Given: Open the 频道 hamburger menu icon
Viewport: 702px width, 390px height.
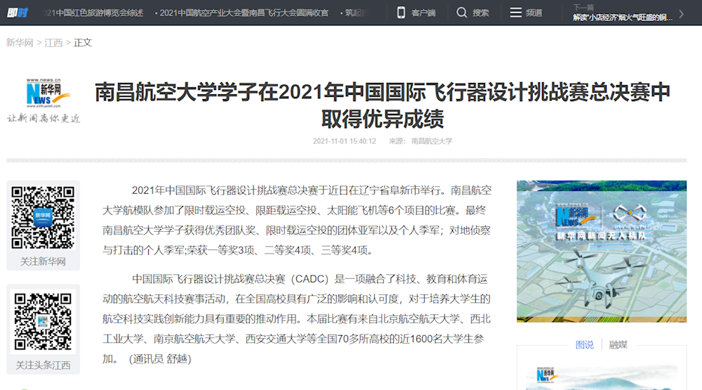Looking at the screenshot, I should 516,13.
